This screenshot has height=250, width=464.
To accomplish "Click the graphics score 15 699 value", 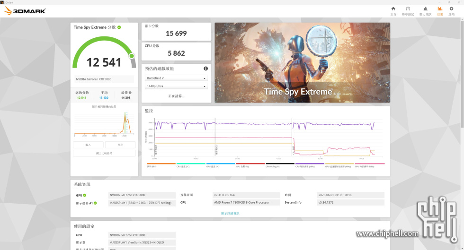I will point(176,34).
